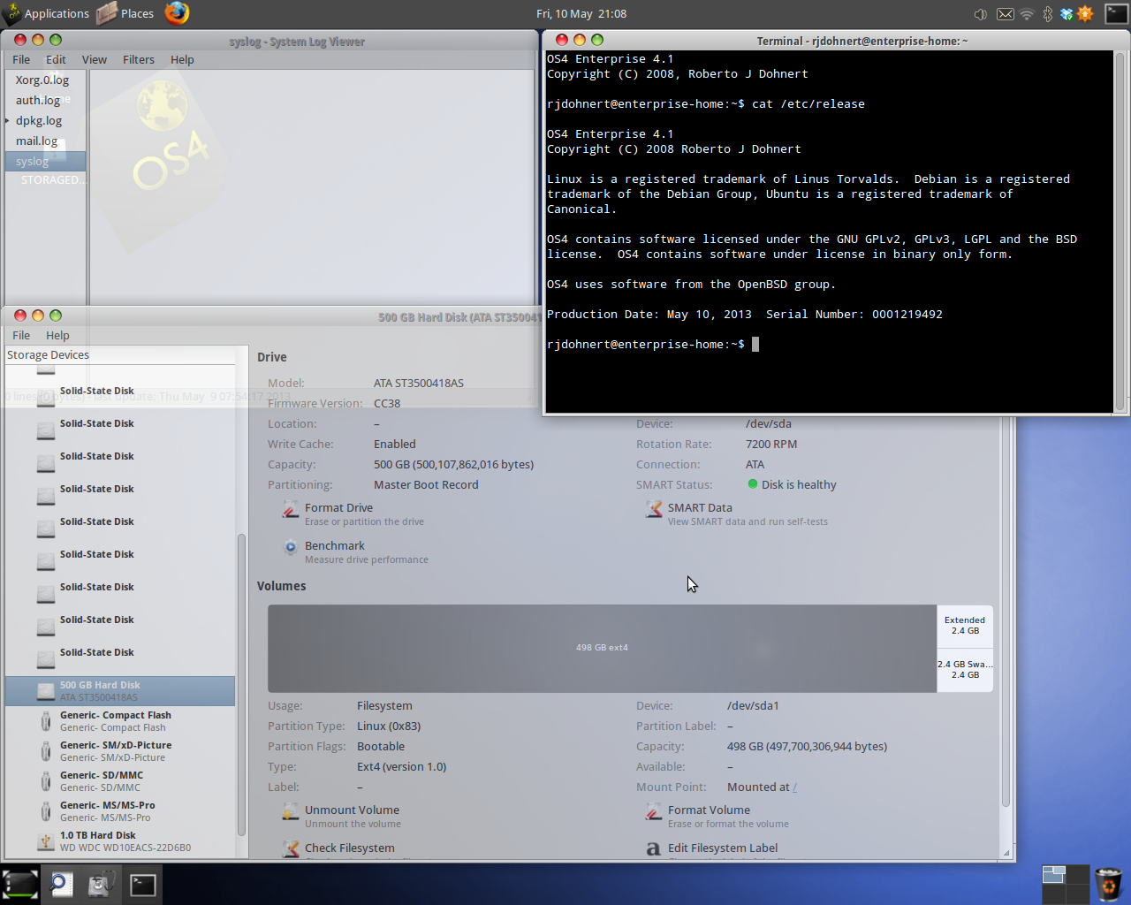Click the SMART Data icon
The height and width of the screenshot is (905, 1131).
(x=653, y=510)
